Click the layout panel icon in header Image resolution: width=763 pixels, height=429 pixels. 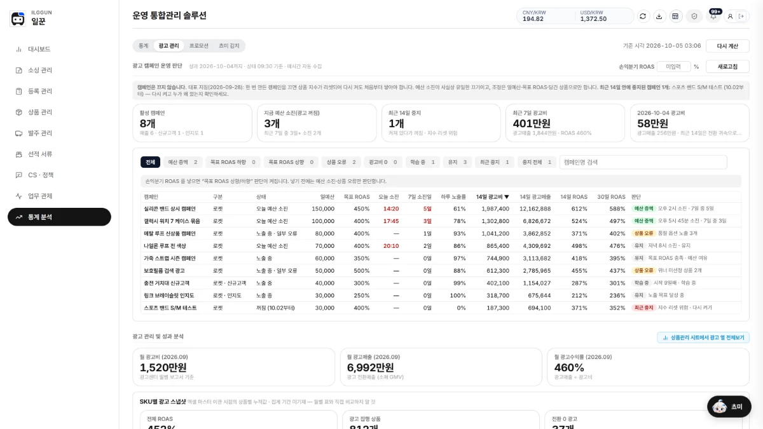click(x=676, y=16)
